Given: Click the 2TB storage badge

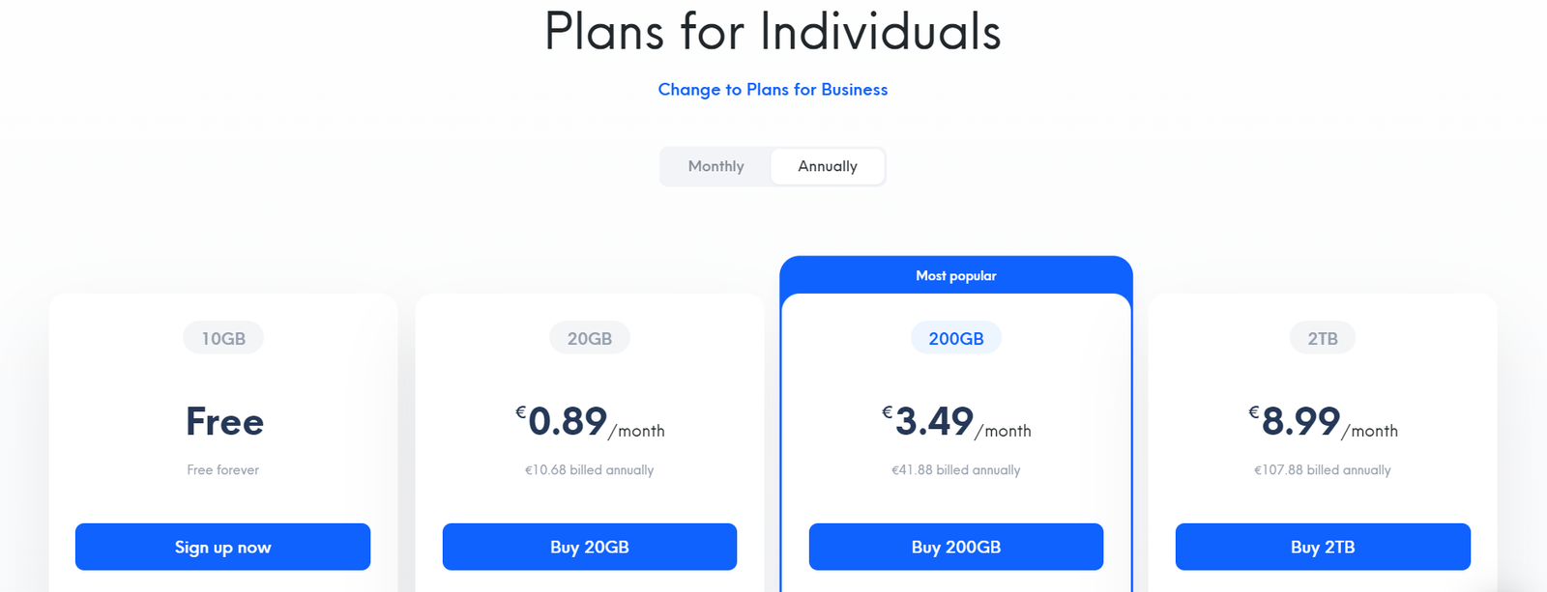Looking at the screenshot, I should pos(1323,339).
